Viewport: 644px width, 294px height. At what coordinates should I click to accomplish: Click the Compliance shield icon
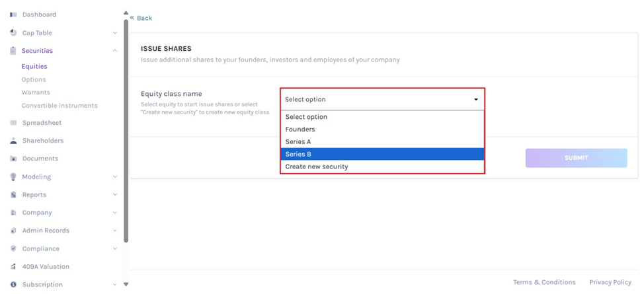(x=13, y=249)
